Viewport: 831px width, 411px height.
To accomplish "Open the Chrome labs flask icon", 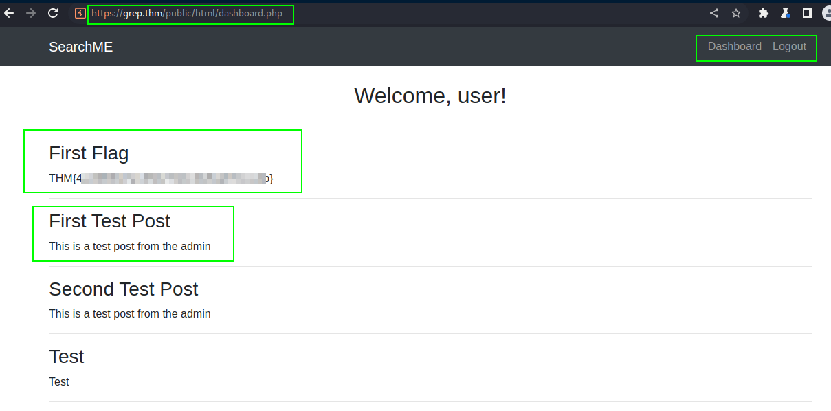I will pos(785,13).
